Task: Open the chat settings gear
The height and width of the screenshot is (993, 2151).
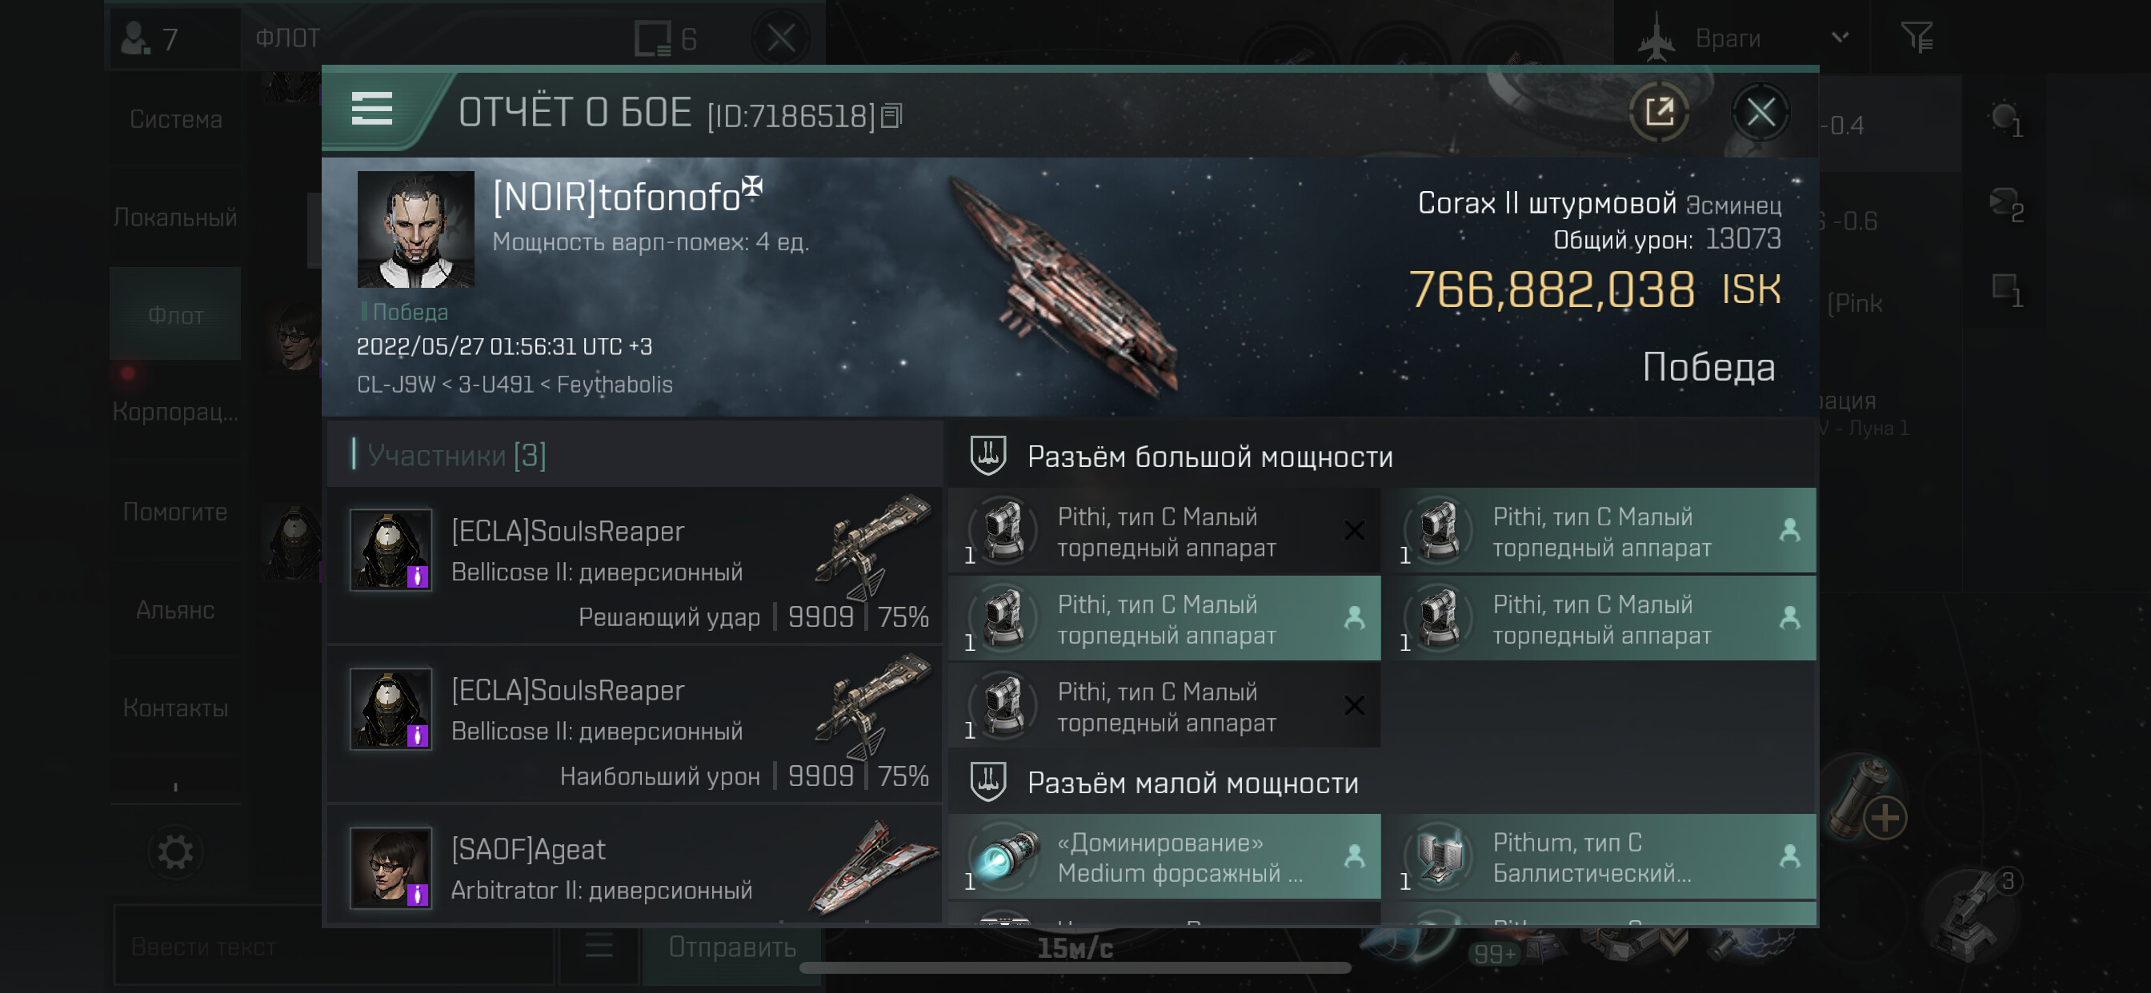Action: pyautogui.click(x=175, y=852)
